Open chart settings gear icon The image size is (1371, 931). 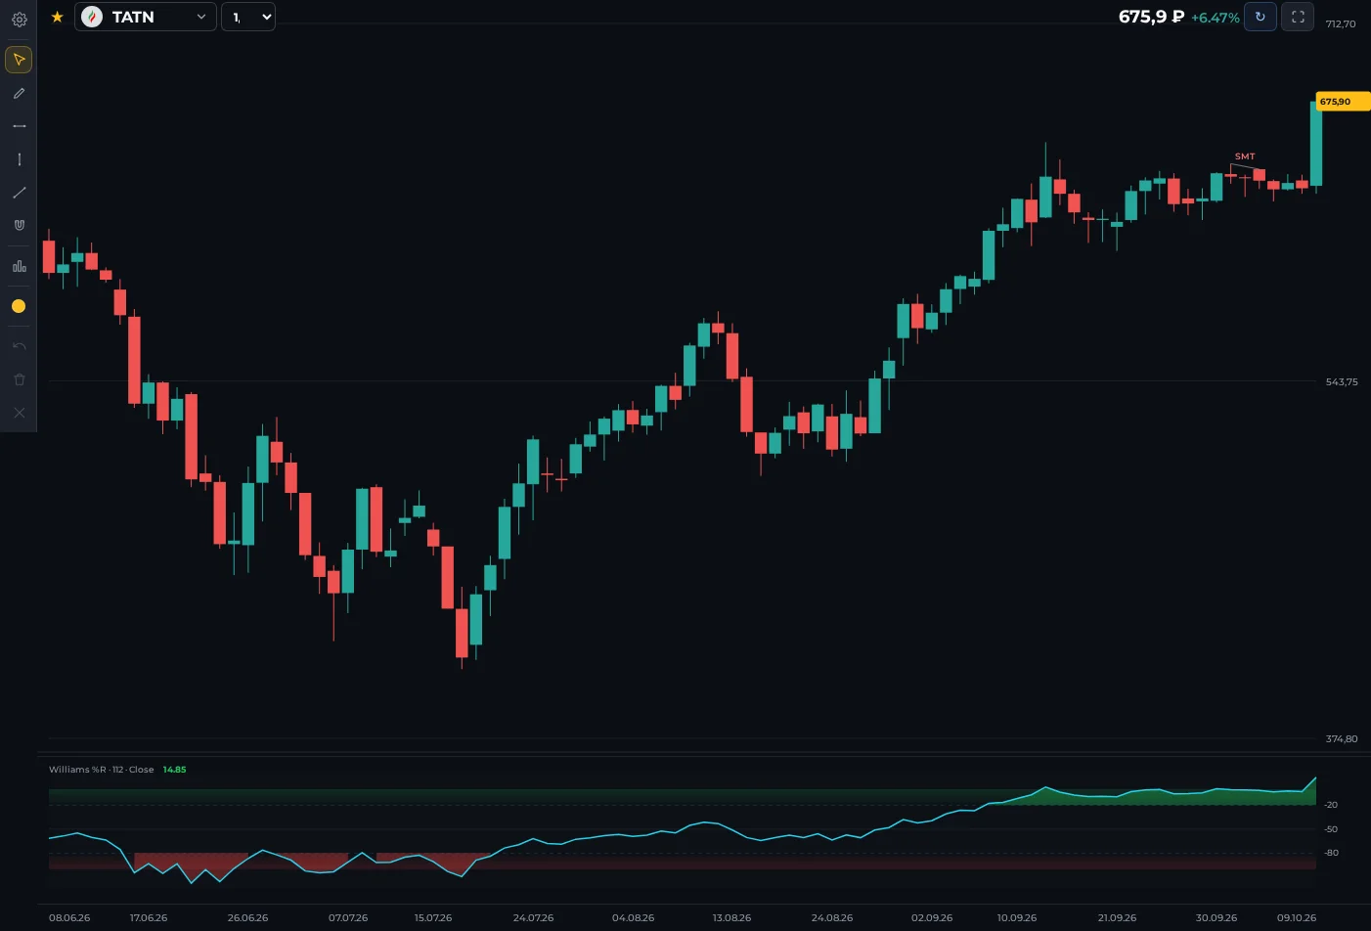pyautogui.click(x=19, y=19)
